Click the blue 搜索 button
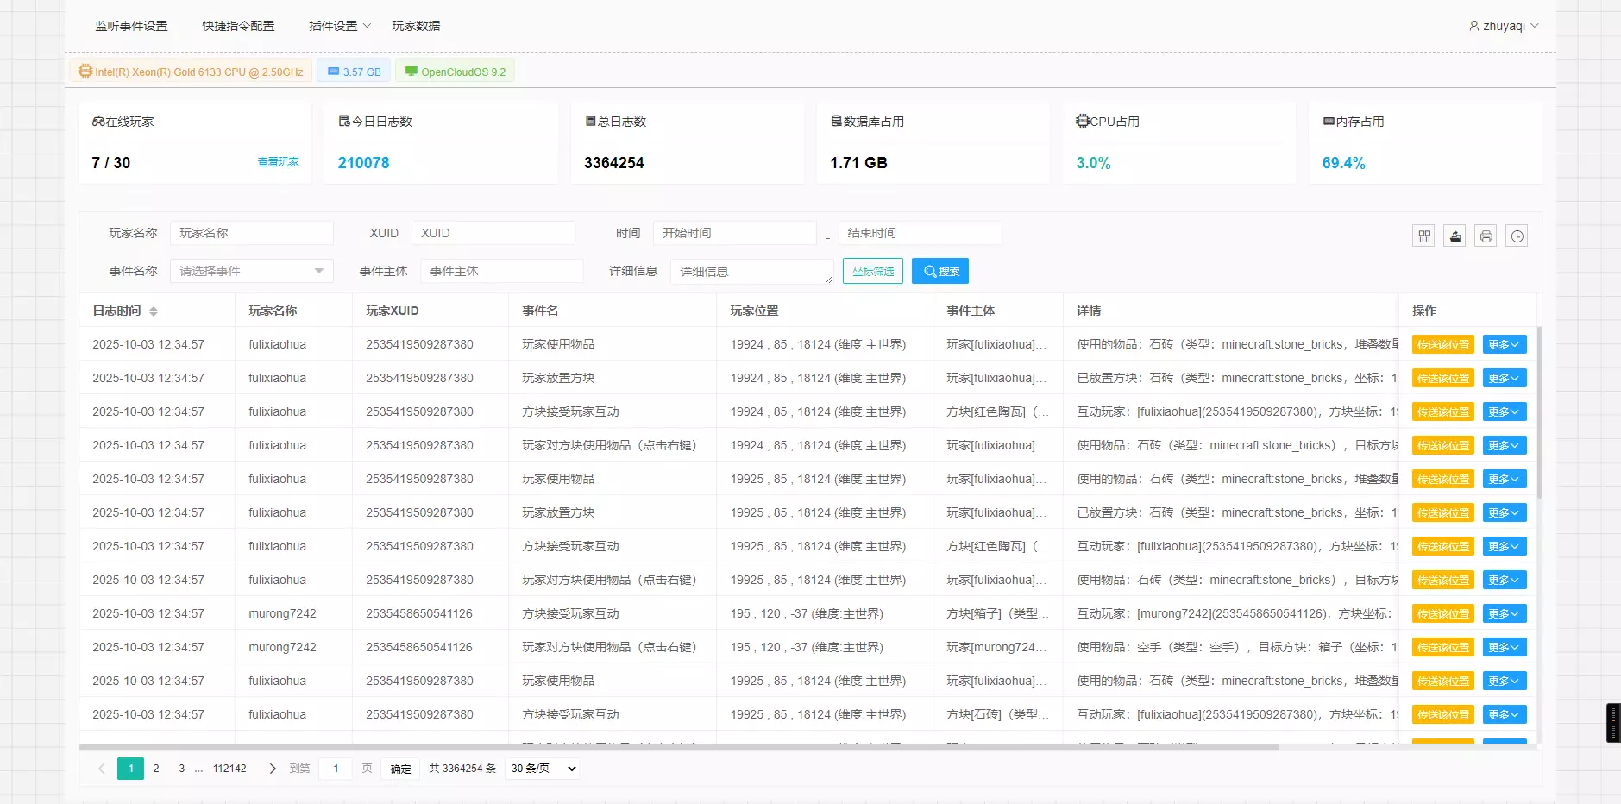 click(940, 271)
